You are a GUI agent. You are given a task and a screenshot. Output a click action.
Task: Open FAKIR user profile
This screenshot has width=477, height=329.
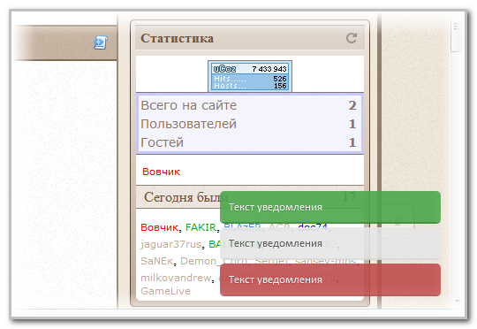tap(201, 227)
